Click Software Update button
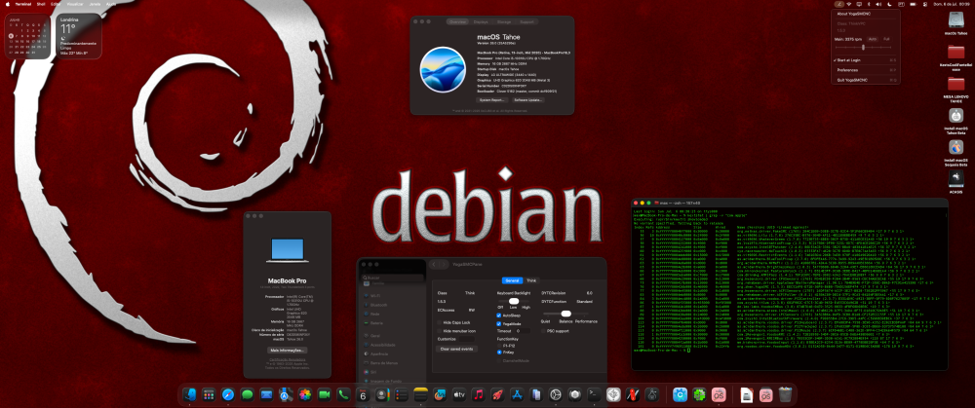975x408 pixels. [x=528, y=100]
